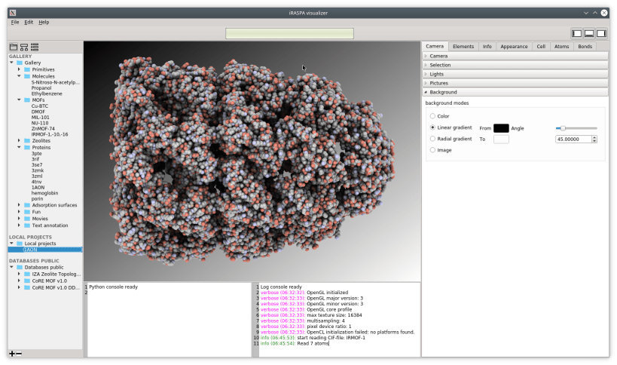Collapse the Molecules folder
617x365 pixels.
pos(19,76)
